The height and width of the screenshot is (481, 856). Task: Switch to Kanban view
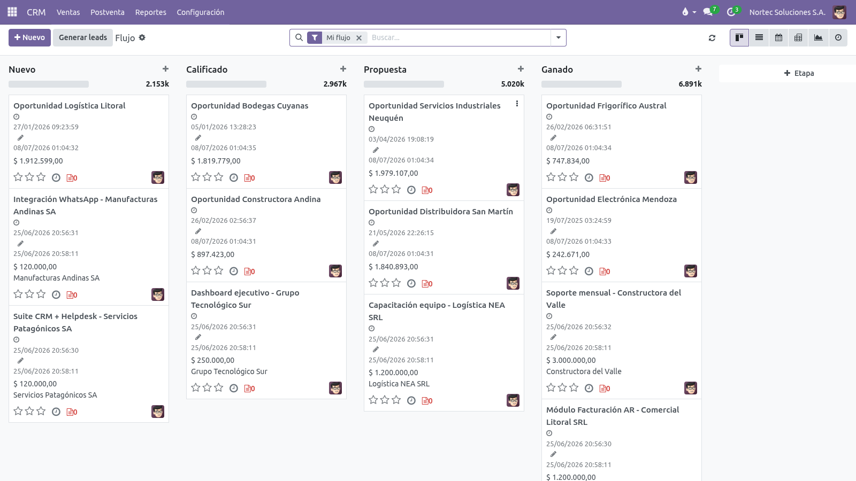click(x=739, y=37)
